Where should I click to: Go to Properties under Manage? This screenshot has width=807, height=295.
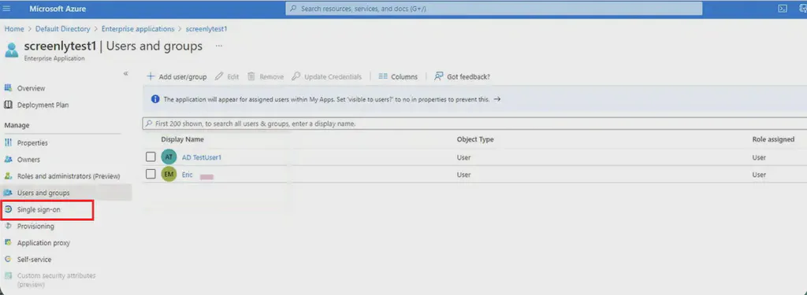[x=32, y=143]
